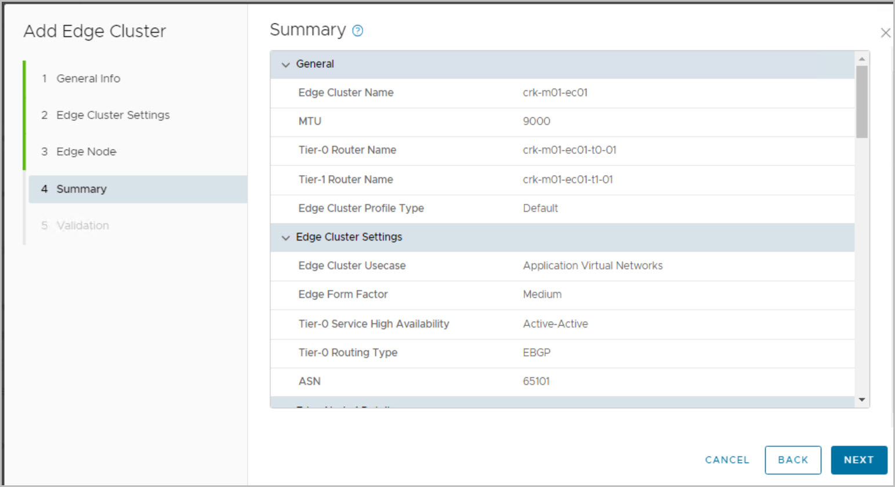Click the disabled Validation step
This screenshot has width=895, height=487.
(82, 226)
